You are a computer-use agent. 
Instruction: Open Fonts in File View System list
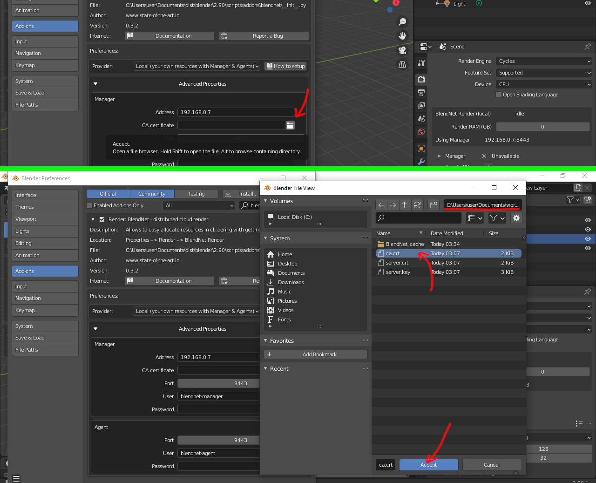coord(284,320)
